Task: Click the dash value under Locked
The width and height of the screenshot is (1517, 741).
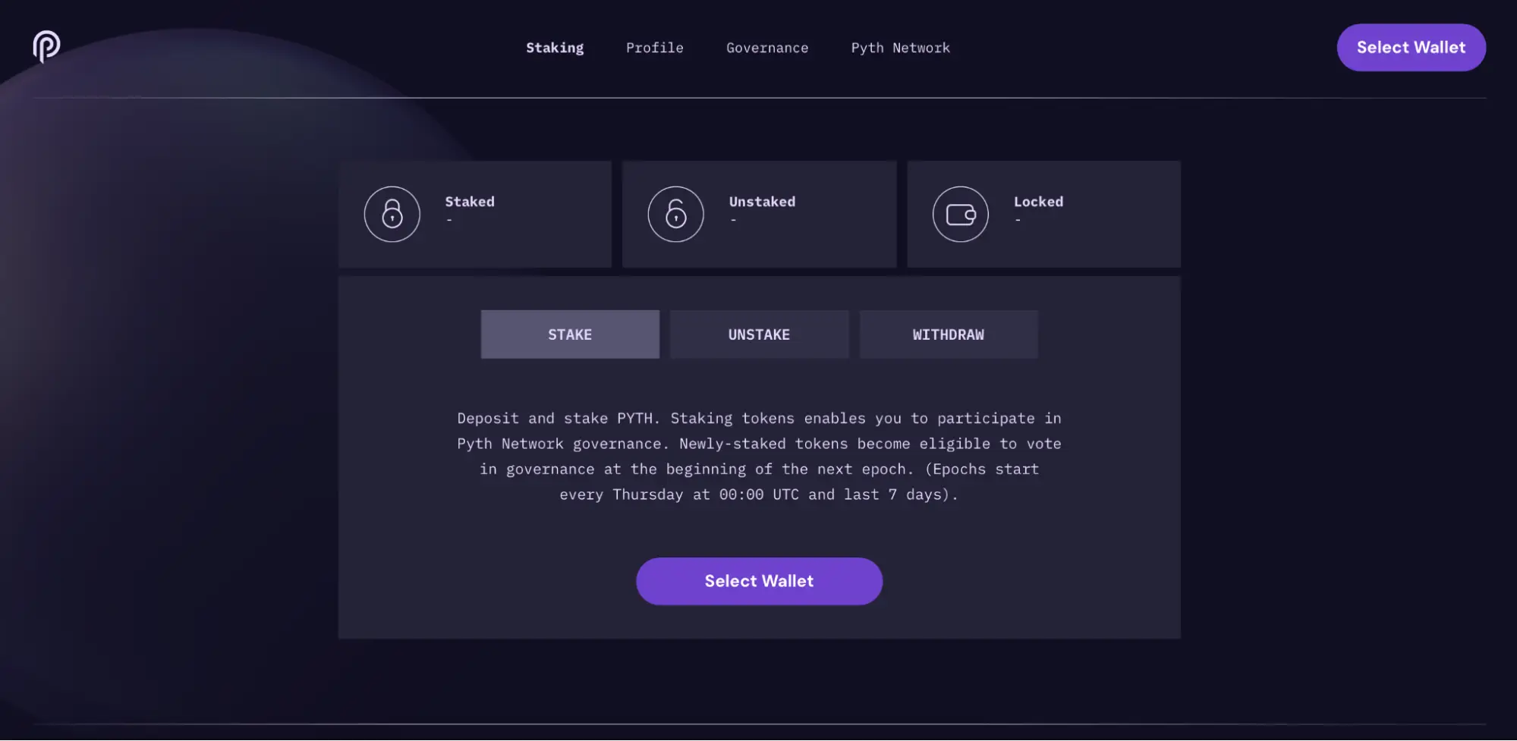Action: pos(1018,220)
